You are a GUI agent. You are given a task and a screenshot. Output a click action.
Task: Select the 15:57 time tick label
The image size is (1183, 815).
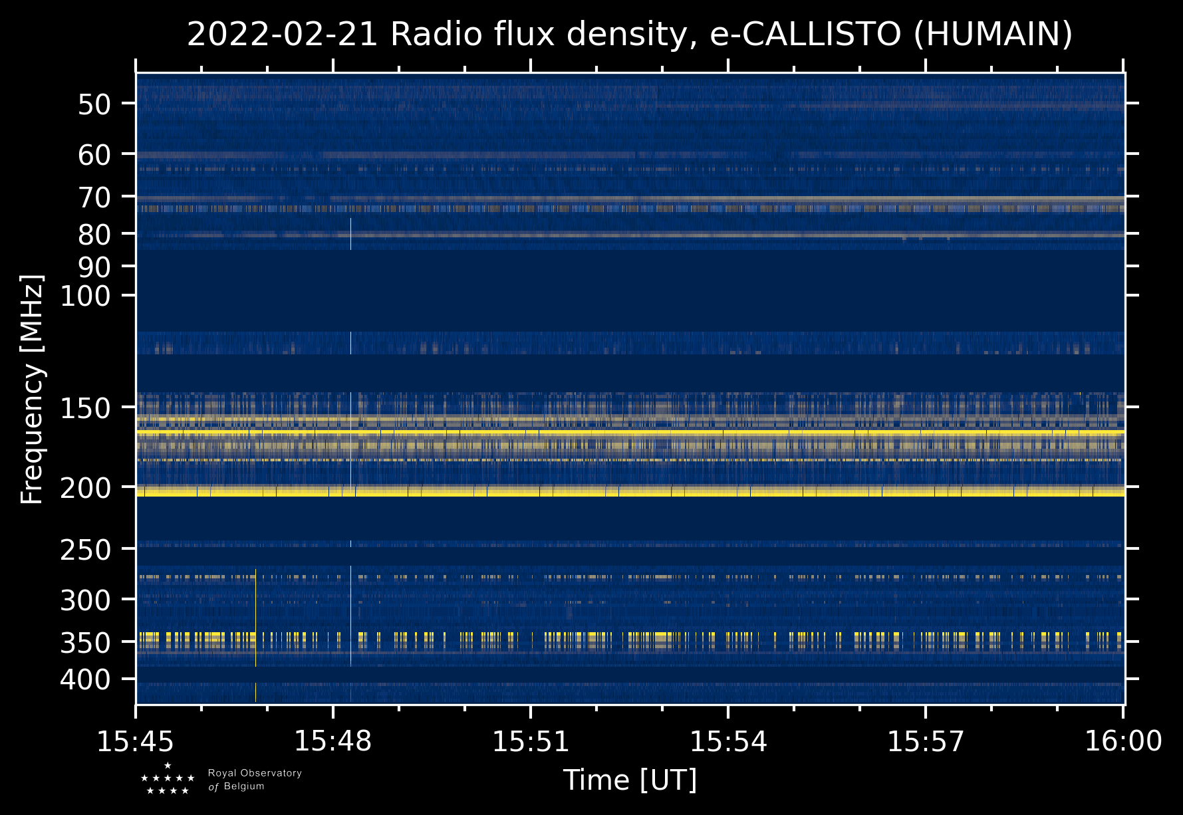925,741
